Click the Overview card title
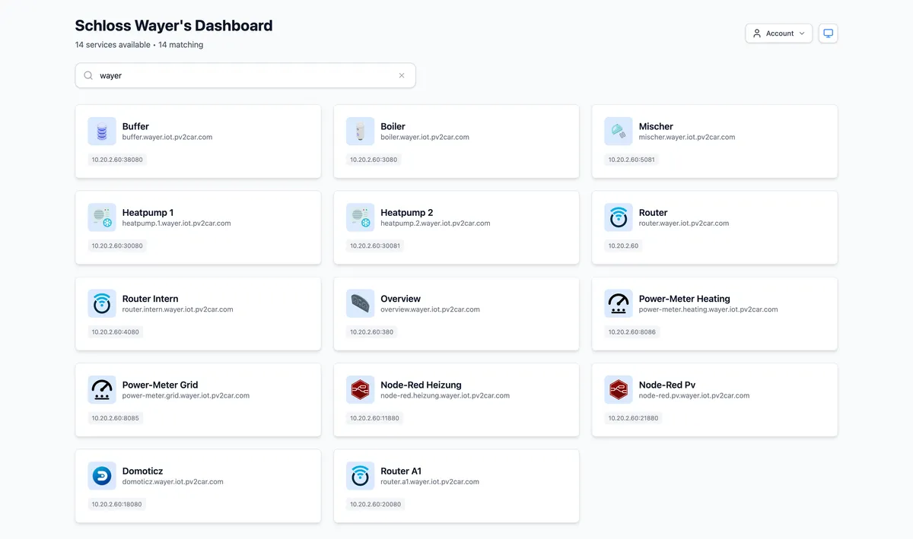This screenshot has width=913, height=539. point(401,298)
